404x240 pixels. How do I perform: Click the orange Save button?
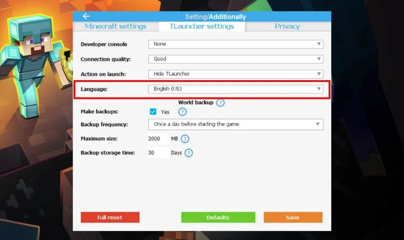pos(293,217)
